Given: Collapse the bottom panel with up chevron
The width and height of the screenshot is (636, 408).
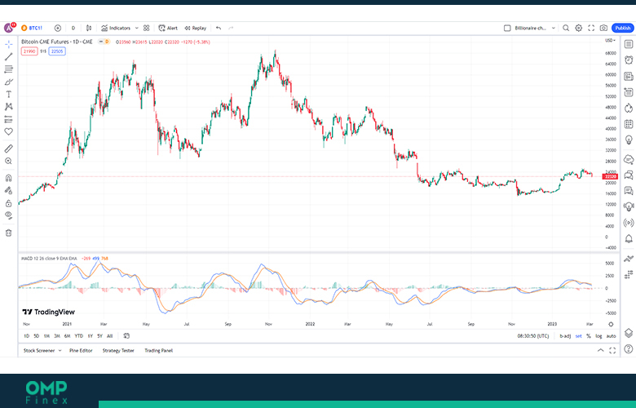Looking at the screenshot, I should (x=600, y=350).
